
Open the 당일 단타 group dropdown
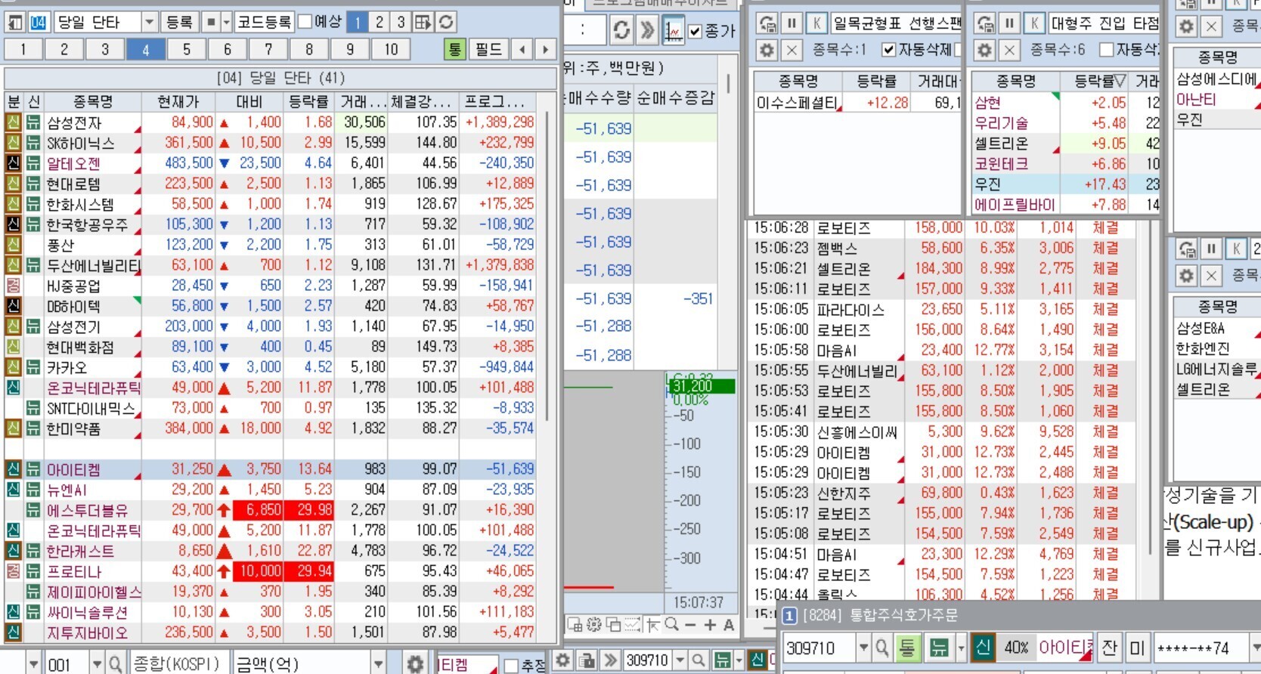pyautogui.click(x=149, y=22)
